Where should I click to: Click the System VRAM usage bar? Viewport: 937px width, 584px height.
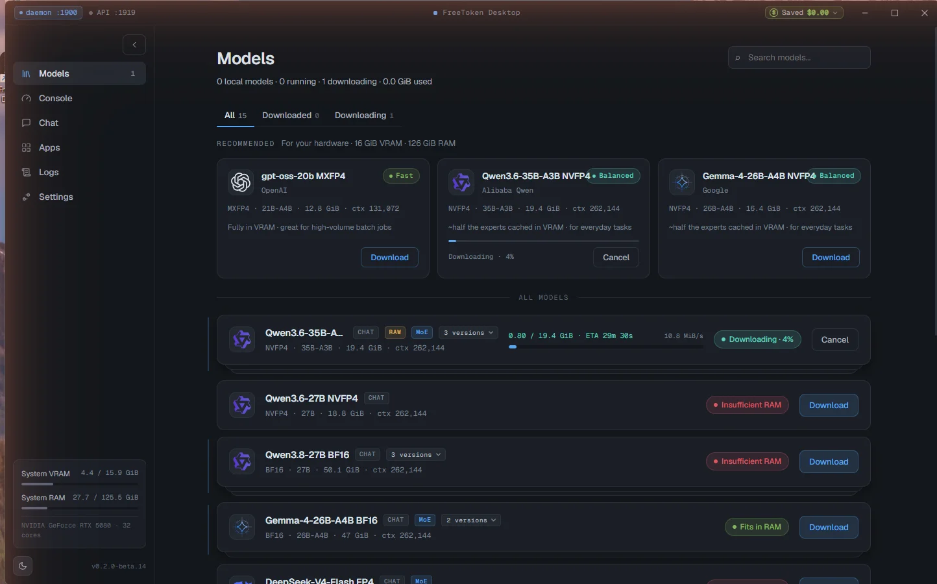pos(80,484)
